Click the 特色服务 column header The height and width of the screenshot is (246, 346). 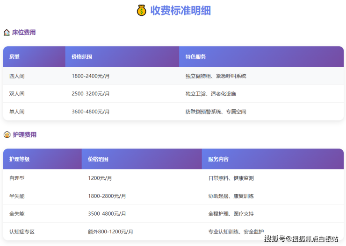click(x=195, y=57)
